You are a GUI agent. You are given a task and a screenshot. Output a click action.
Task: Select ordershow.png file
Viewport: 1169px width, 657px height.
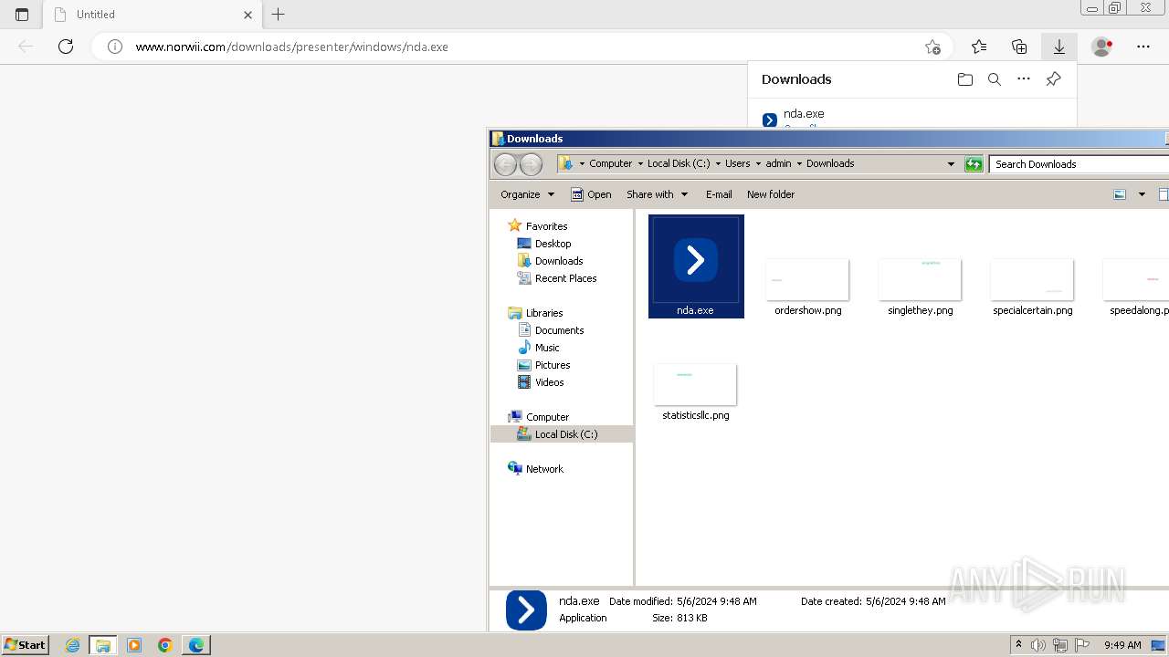point(808,287)
